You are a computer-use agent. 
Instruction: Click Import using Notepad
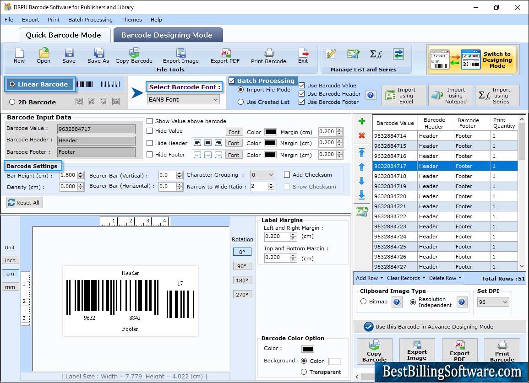[x=450, y=96]
